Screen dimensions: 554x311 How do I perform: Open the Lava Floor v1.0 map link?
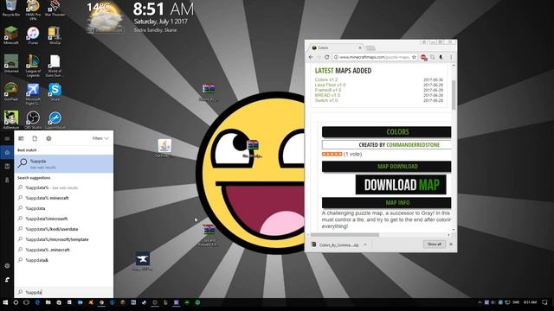pyautogui.click(x=330, y=85)
